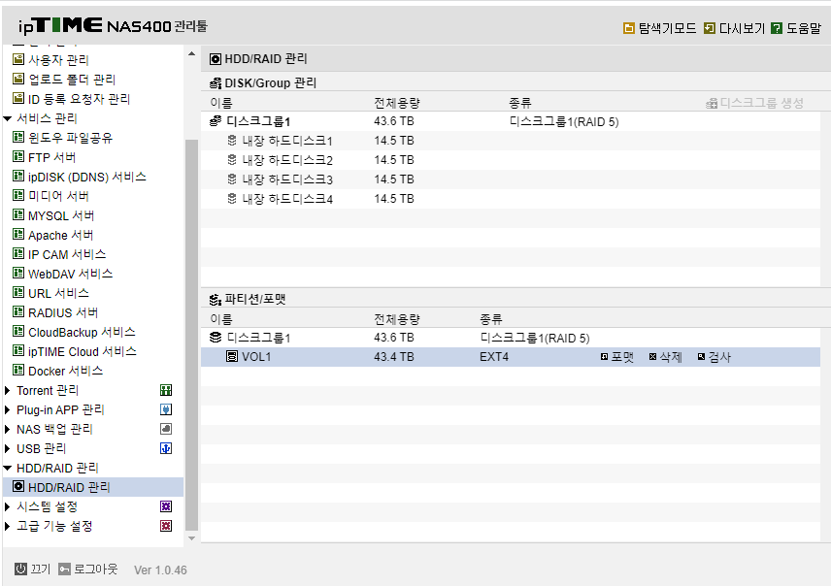
Task: Click the RADIUS 서버 icon
Action: pyautogui.click(x=18, y=312)
